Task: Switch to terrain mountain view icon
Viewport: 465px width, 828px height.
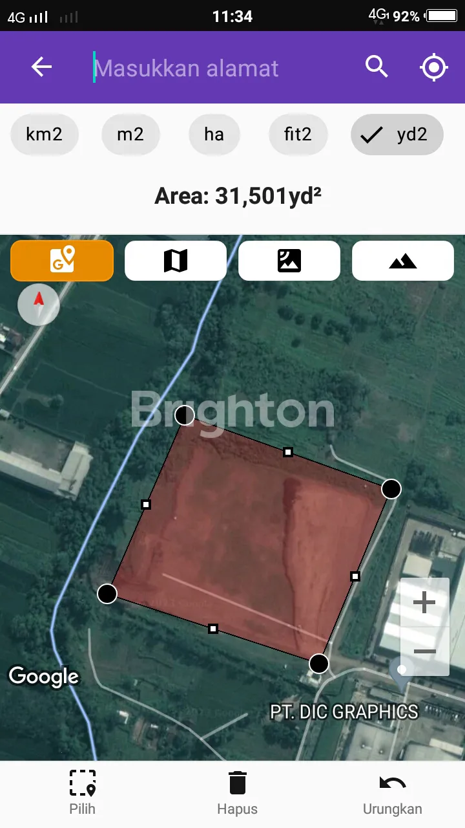Action: (x=403, y=261)
